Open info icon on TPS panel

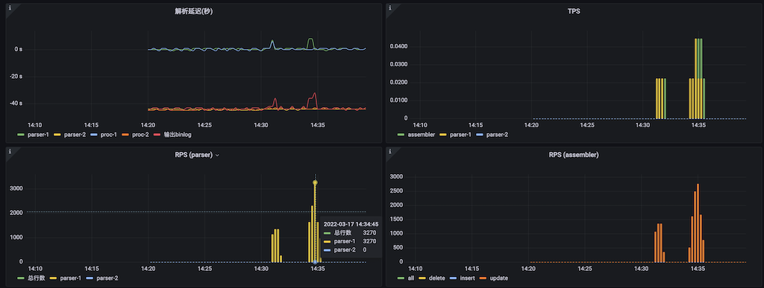(x=390, y=7)
